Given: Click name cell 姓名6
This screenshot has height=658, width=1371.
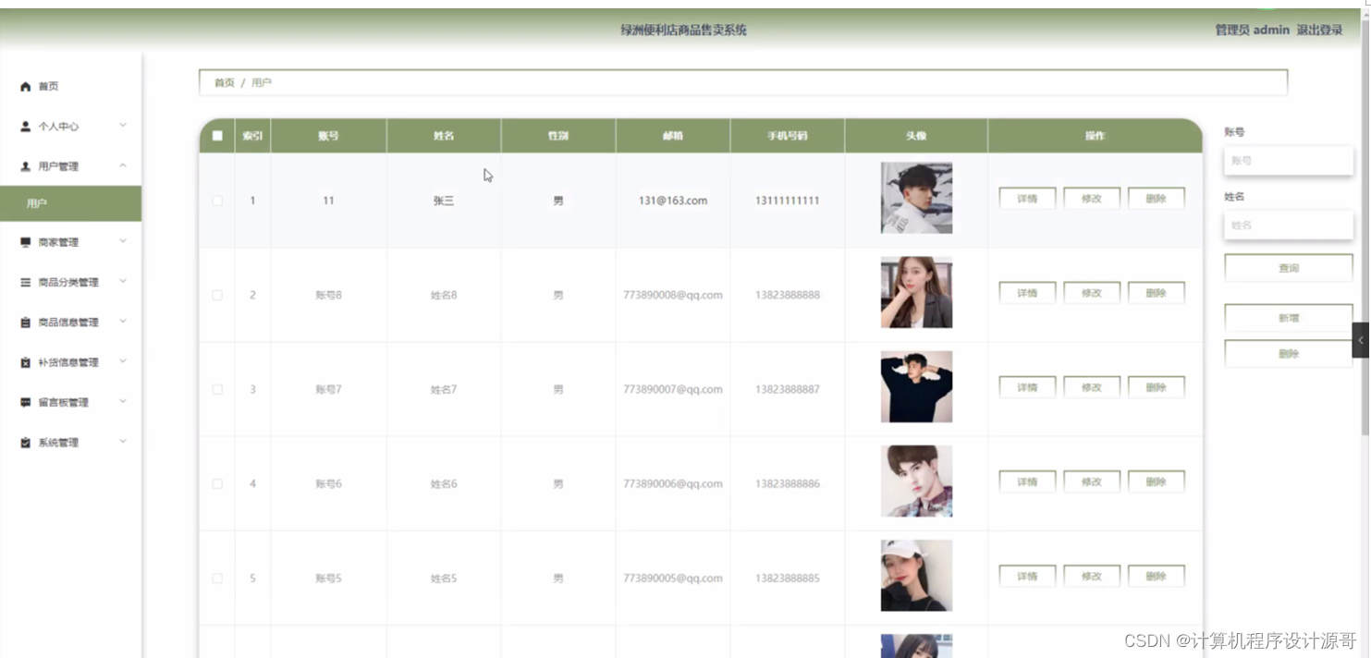Looking at the screenshot, I should point(444,483).
